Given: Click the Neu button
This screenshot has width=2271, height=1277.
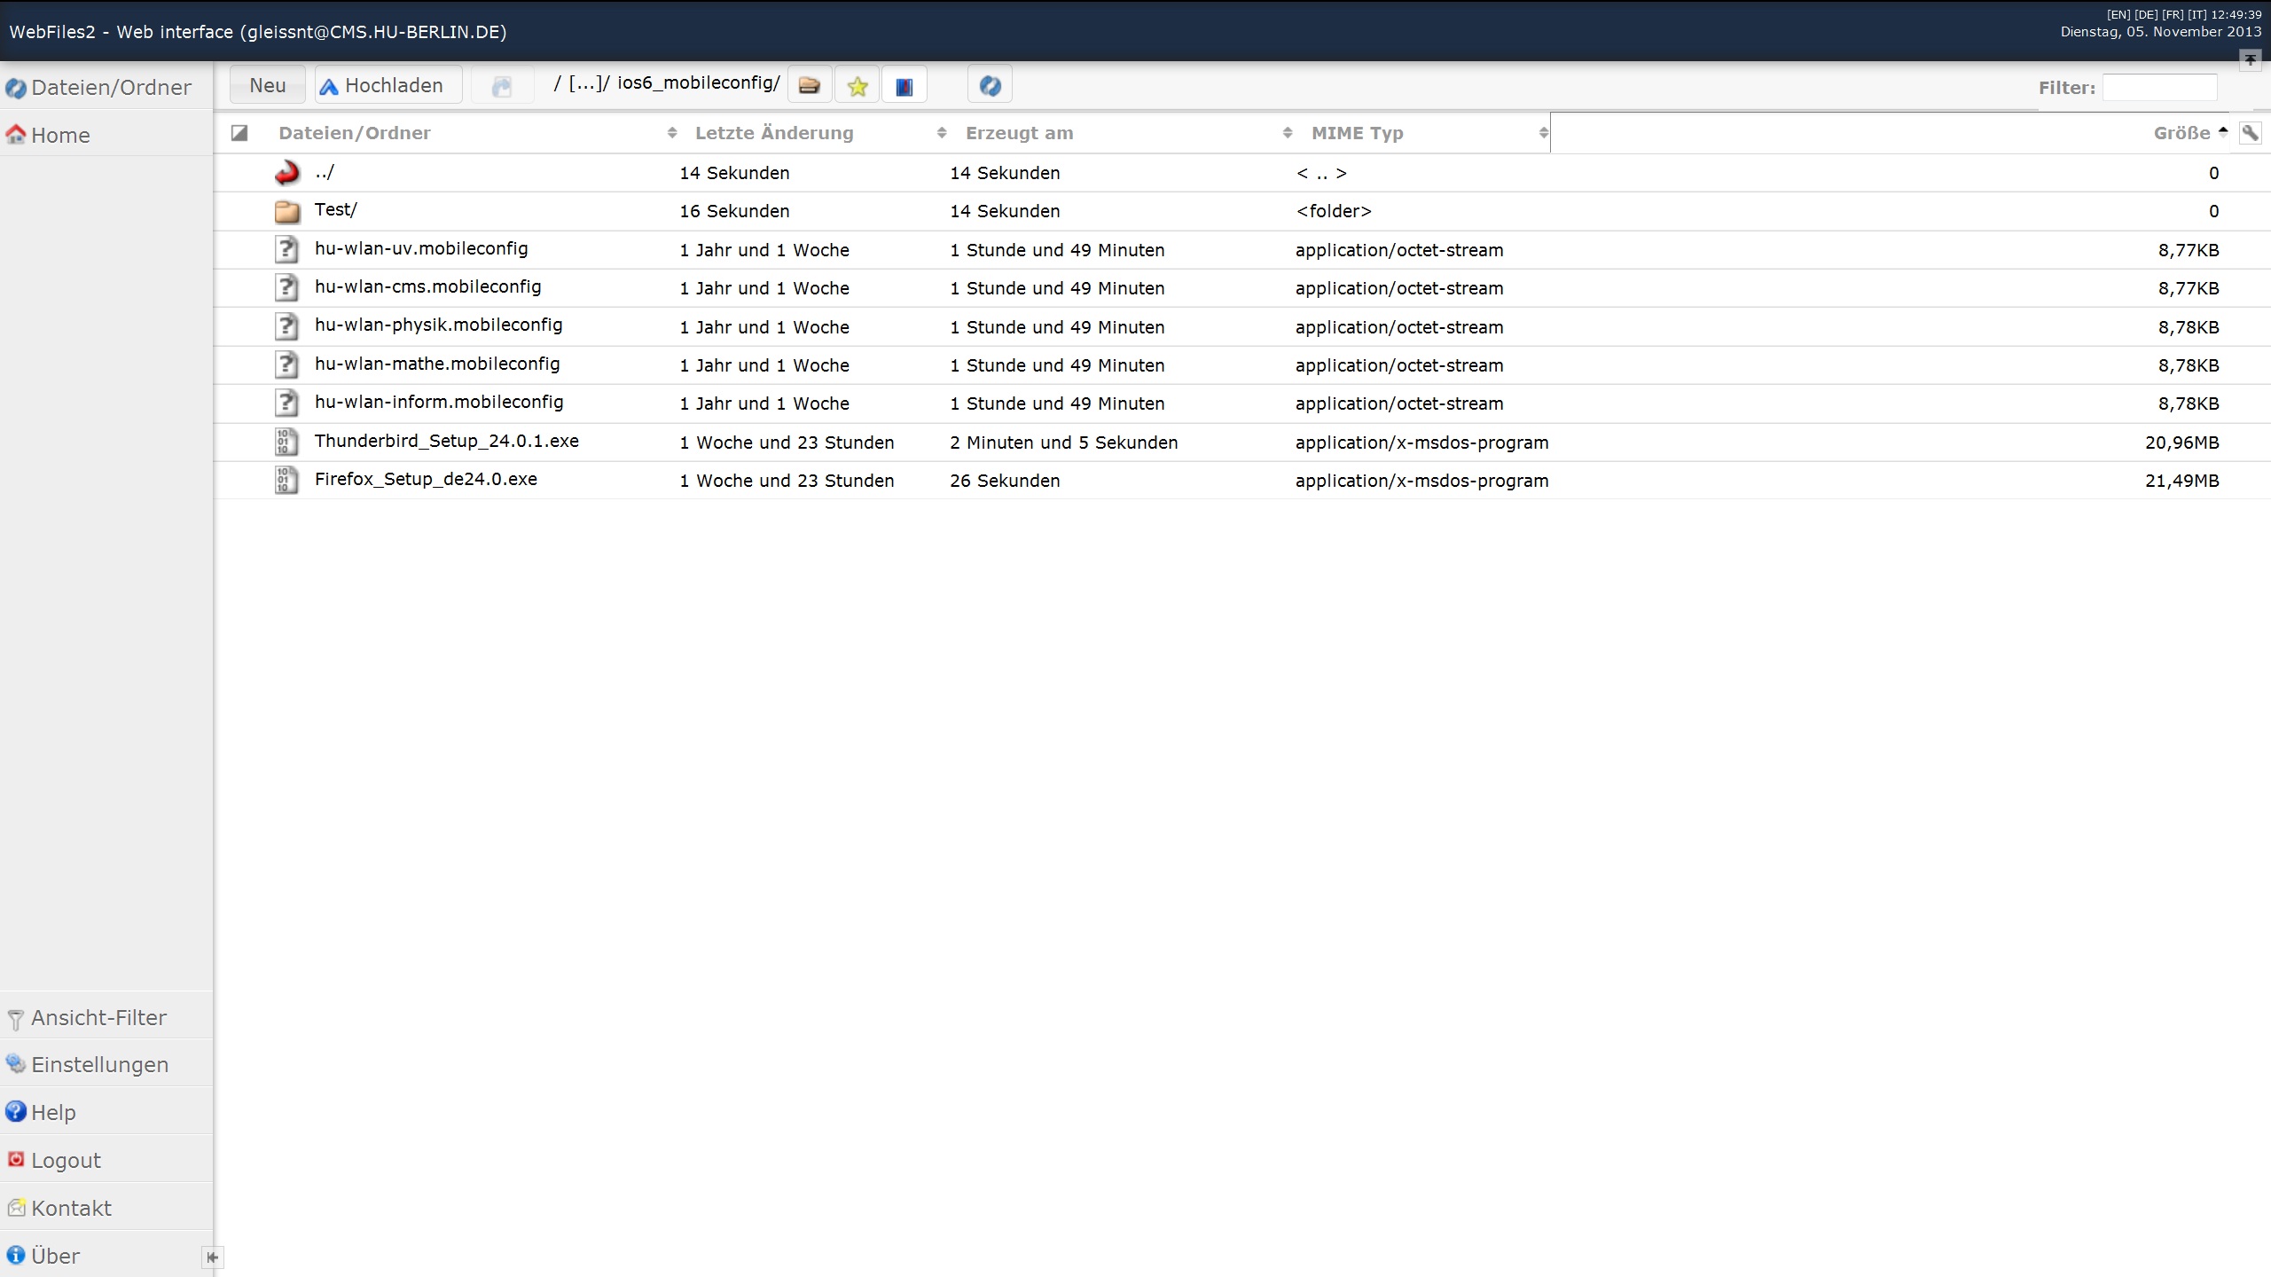Looking at the screenshot, I should coord(266,83).
